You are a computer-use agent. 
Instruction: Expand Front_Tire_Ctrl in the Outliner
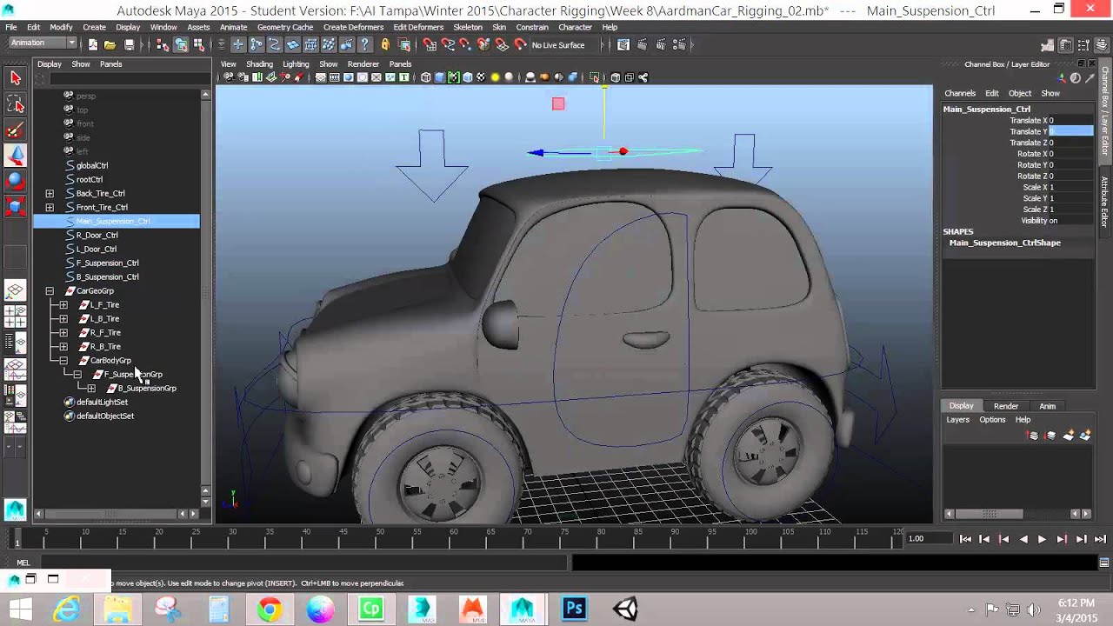click(x=50, y=207)
